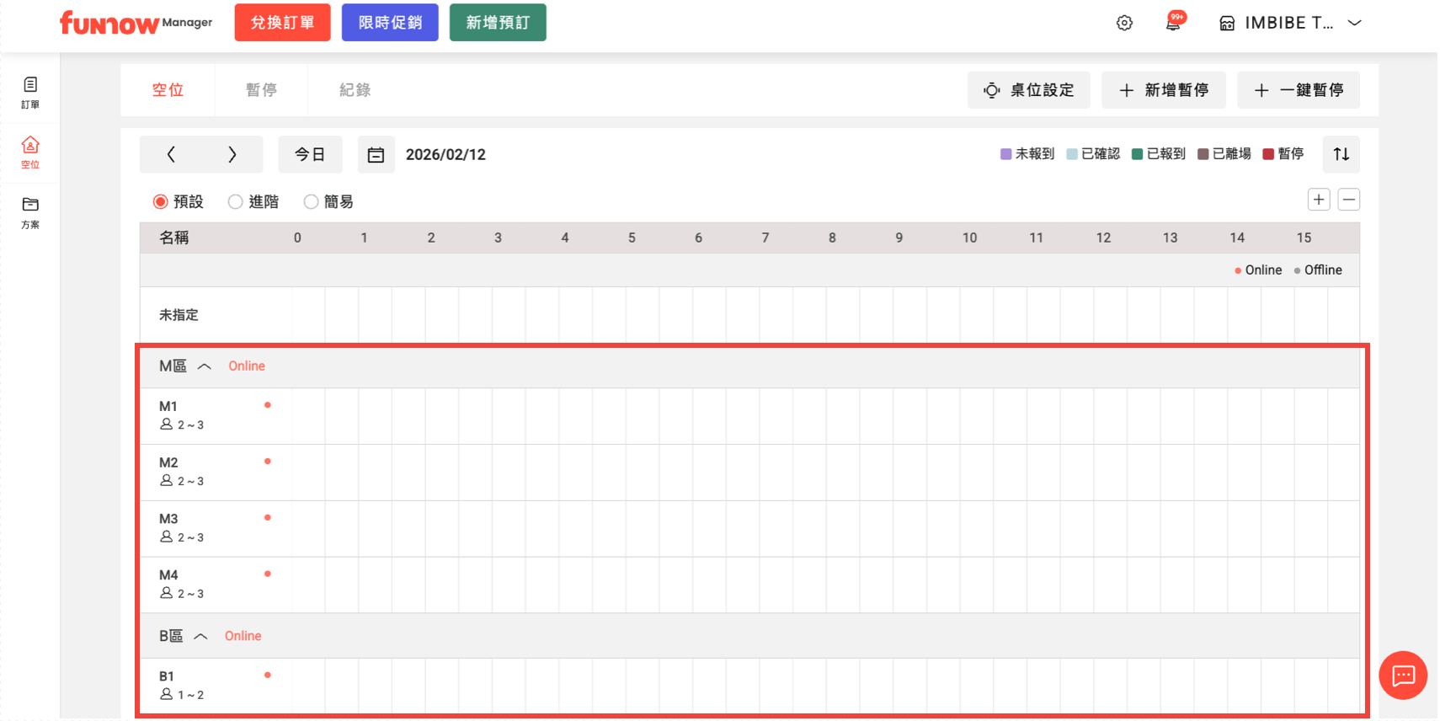1440x721 pixels.
Task: Go to previous day arrow
Action: coord(171,154)
